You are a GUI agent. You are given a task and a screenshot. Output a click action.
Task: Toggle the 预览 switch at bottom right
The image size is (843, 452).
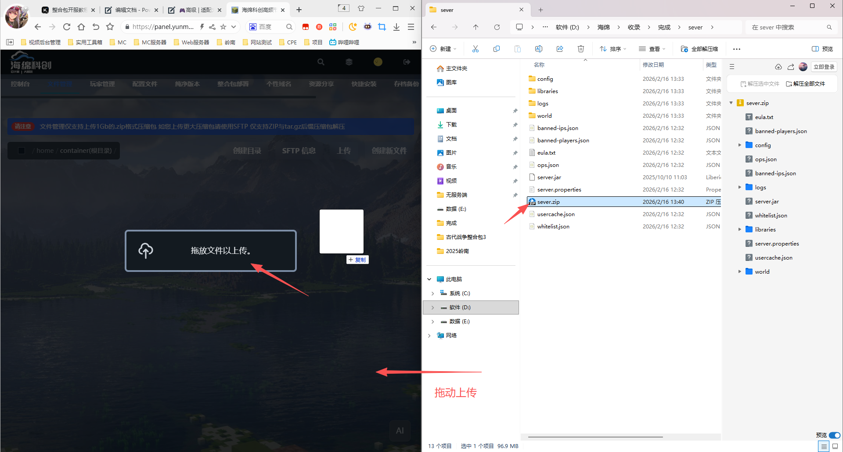834,435
